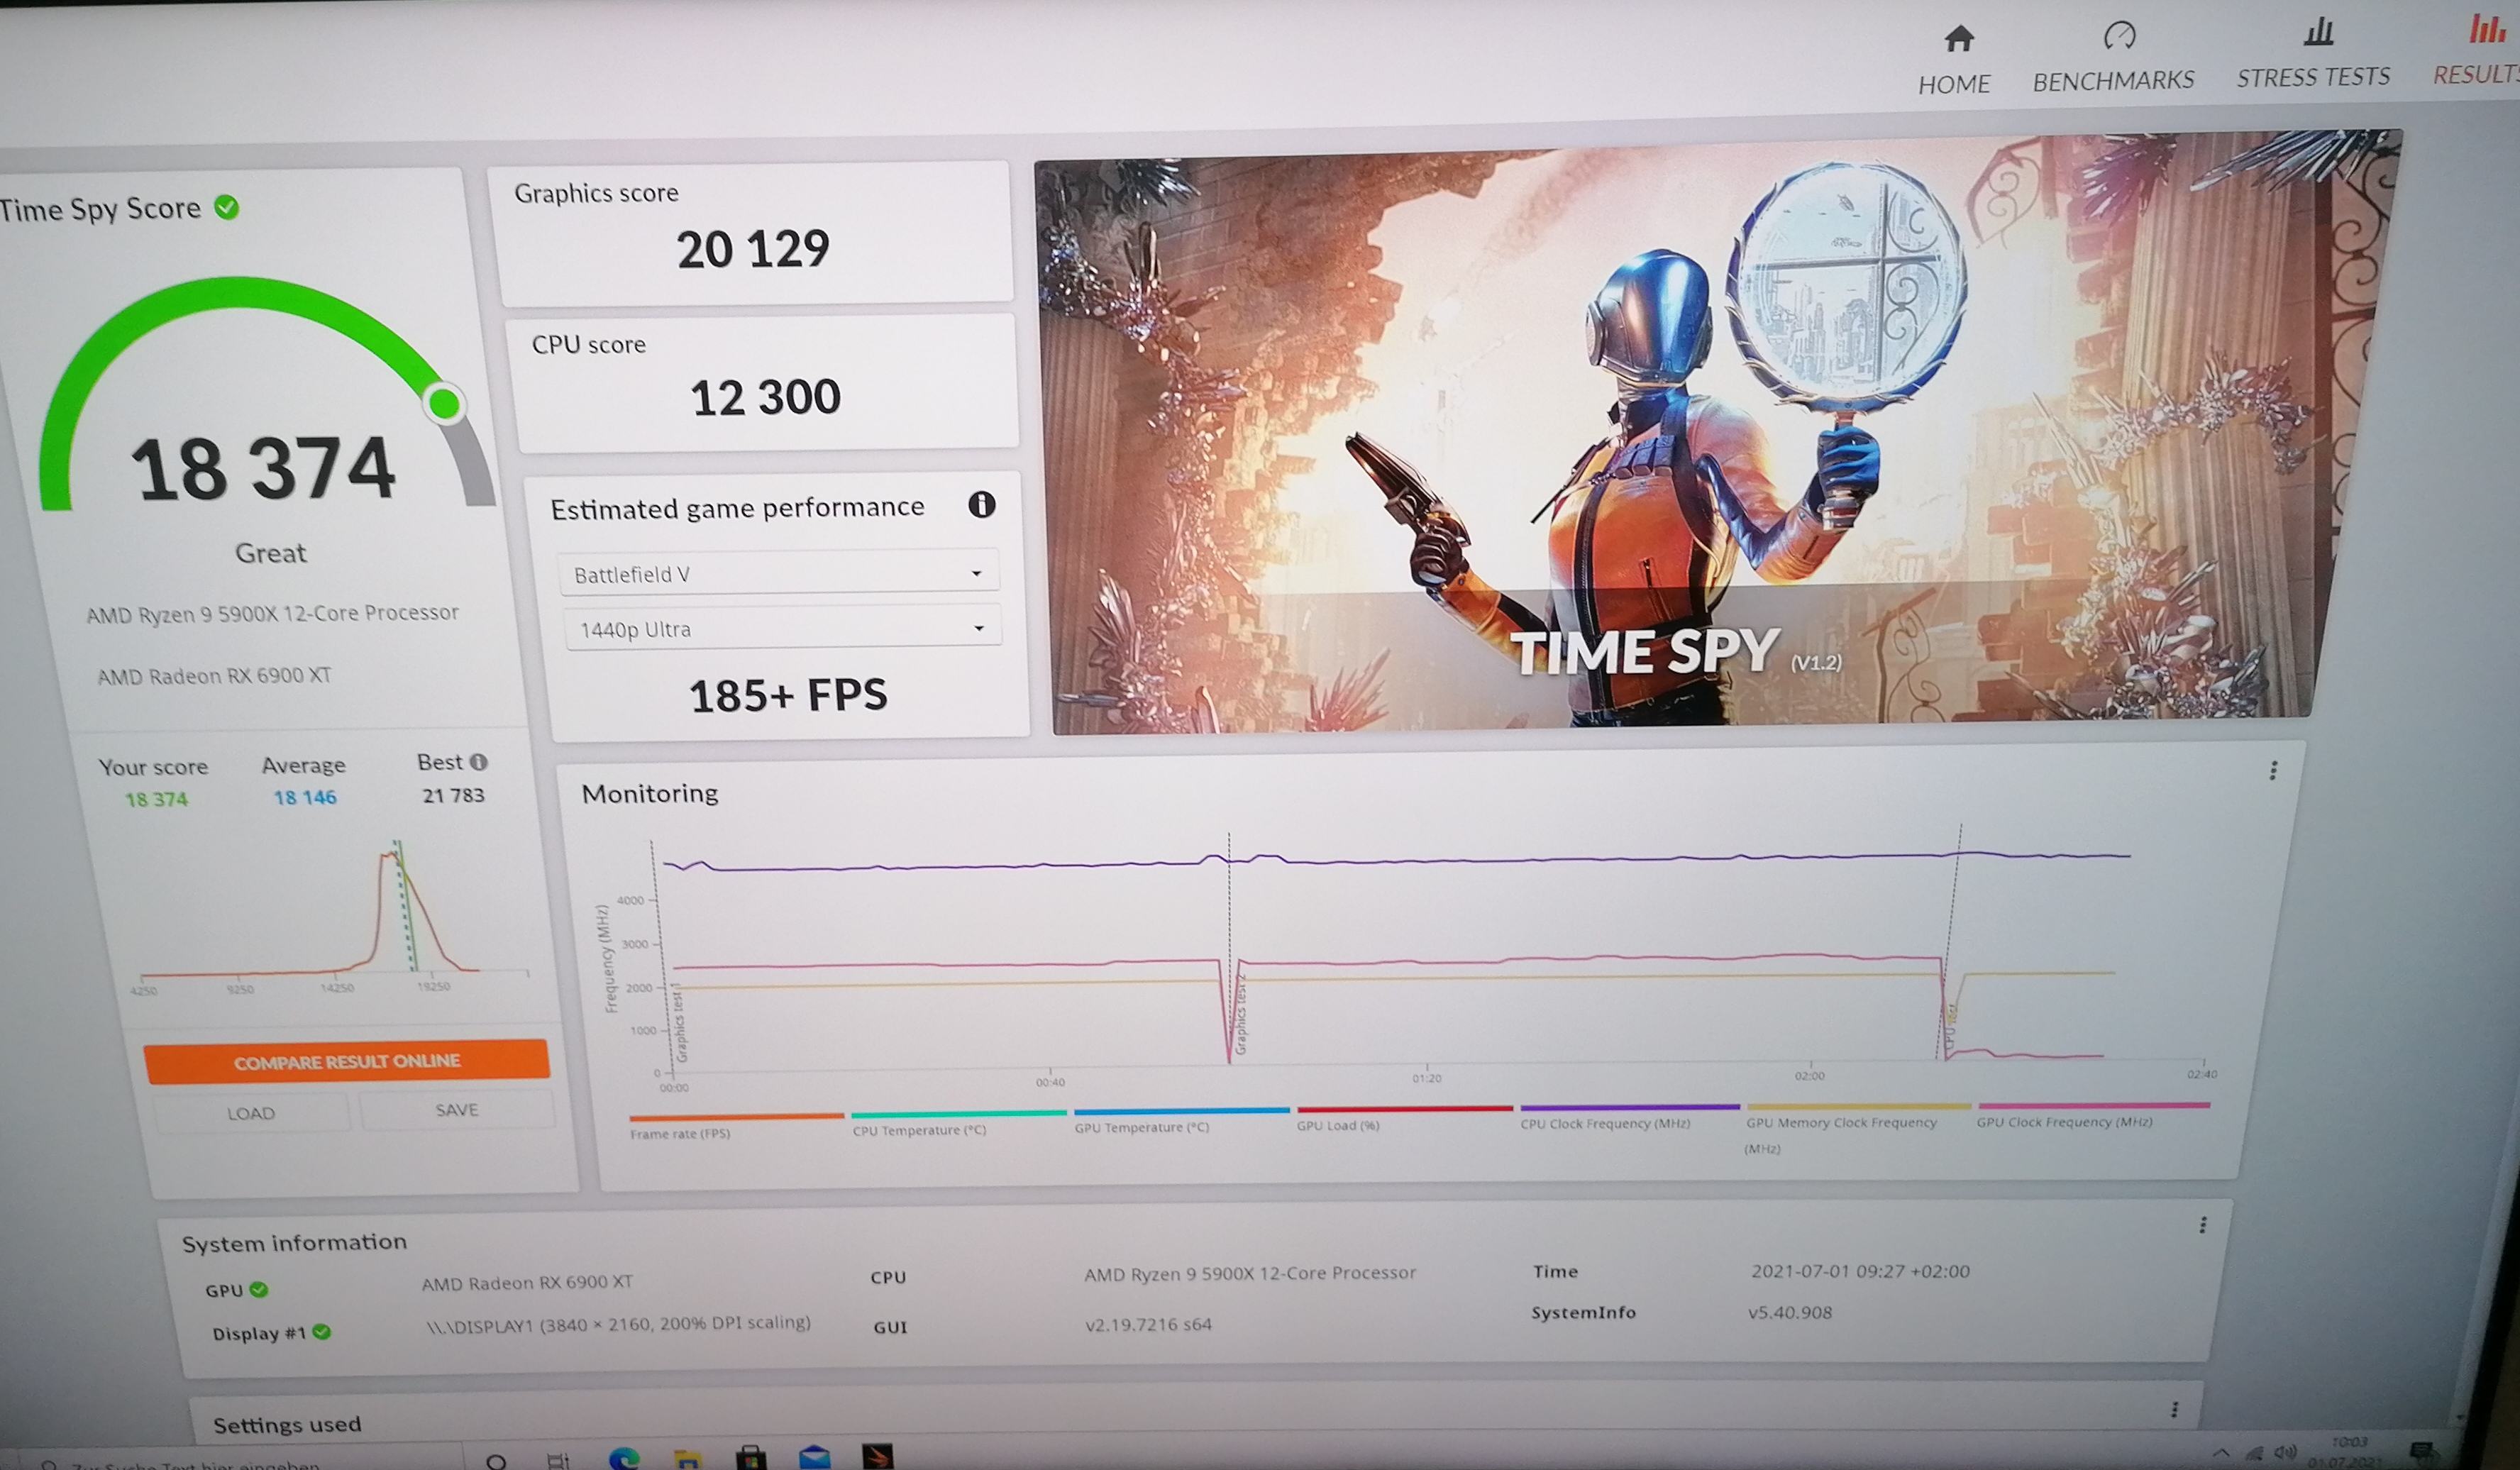Click the network icon in system tray

[2255, 1452]
